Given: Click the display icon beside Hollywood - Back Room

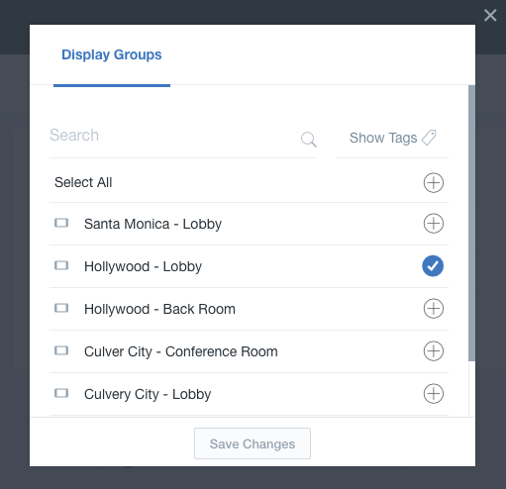Looking at the screenshot, I should pyautogui.click(x=61, y=308).
